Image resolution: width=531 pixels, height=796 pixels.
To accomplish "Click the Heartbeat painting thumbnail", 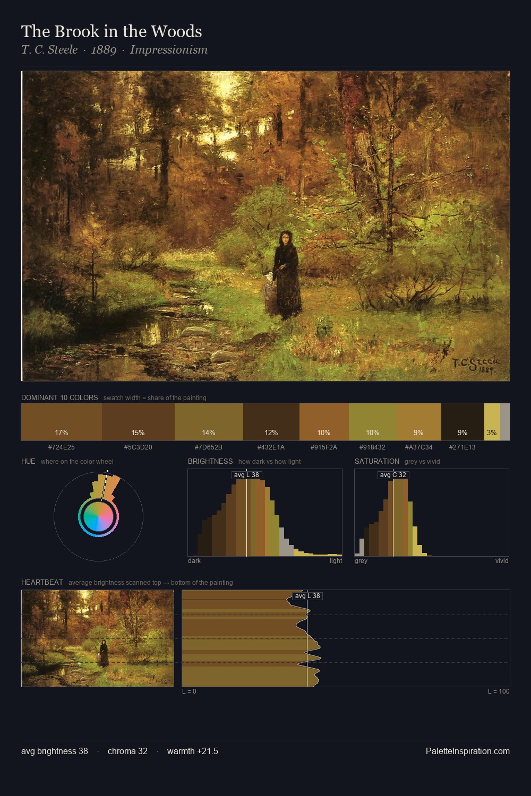I will click(x=98, y=638).
